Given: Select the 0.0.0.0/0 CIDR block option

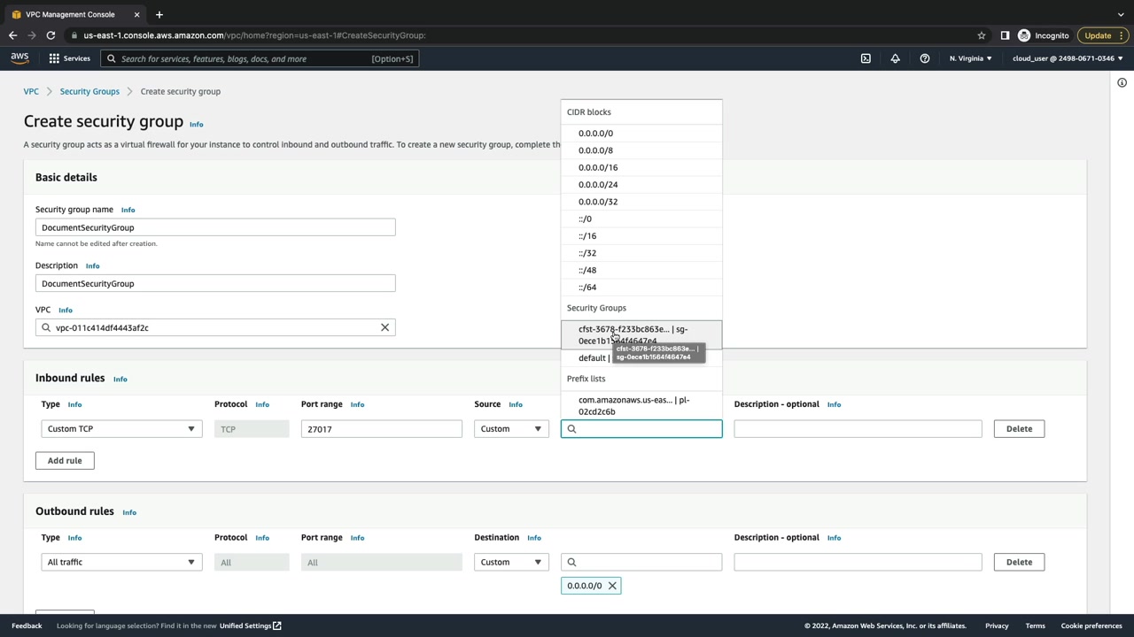Looking at the screenshot, I should (x=595, y=134).
